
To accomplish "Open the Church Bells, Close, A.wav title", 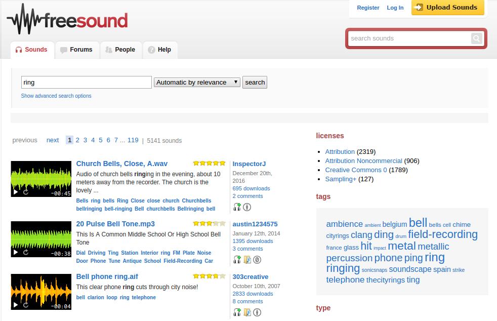I will [121, 164].
